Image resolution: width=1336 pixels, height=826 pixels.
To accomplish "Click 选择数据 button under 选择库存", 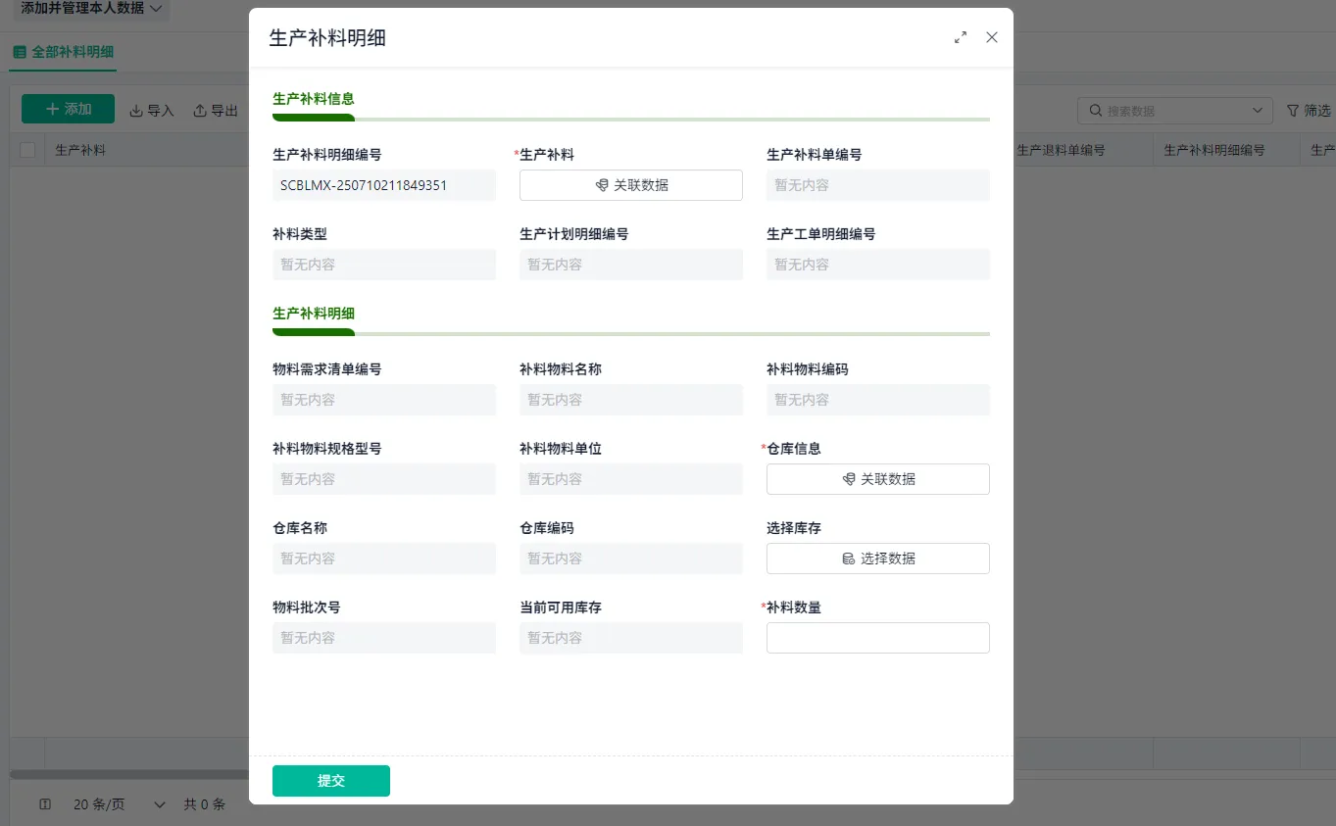I will [x=878, y=559].
